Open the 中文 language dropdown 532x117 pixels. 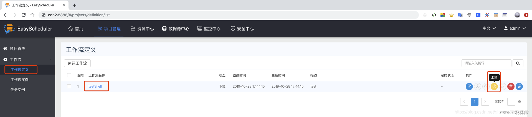tap(489, 28)
